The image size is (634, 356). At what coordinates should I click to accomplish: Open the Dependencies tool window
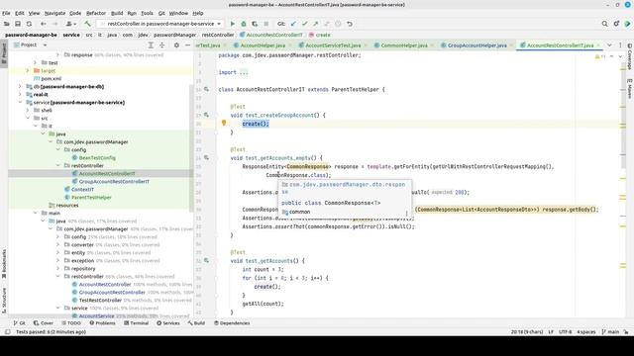coord(231,323)
